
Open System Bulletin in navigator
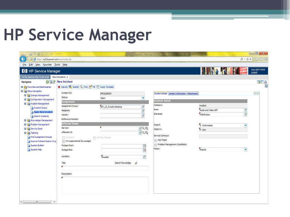(37, 146)
